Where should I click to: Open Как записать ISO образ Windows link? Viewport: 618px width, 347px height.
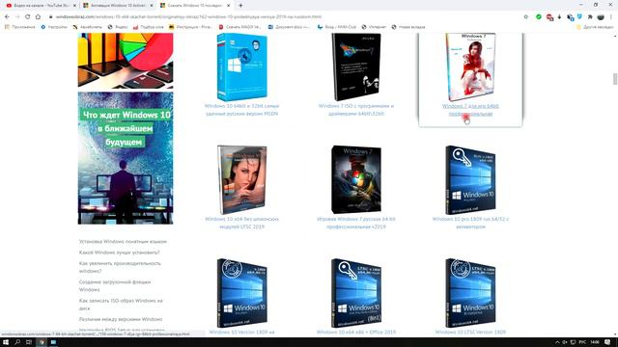point(121,305)
